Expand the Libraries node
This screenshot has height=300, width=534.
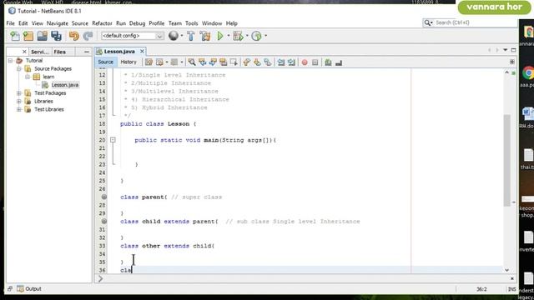click(19, 101)
